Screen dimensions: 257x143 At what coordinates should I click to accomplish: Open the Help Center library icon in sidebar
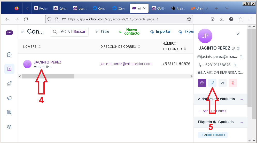(9, 112)
